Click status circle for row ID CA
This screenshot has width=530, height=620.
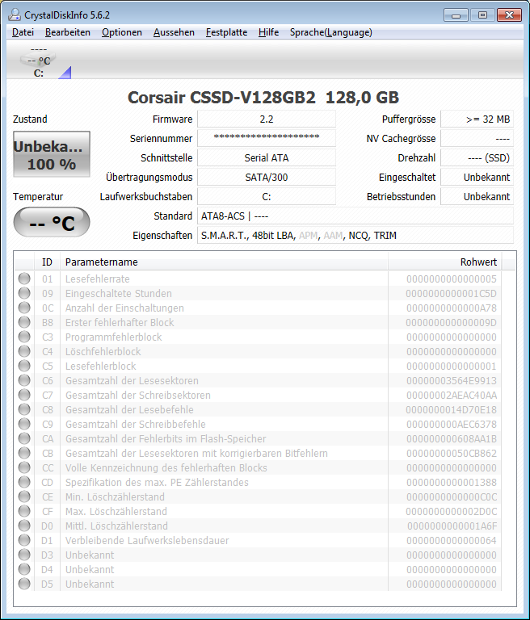point(24,438)
